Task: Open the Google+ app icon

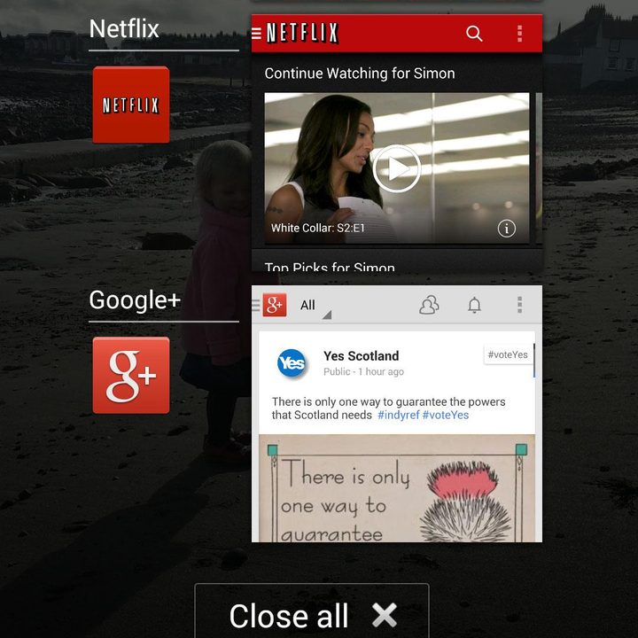Action: (x=131, y=375)
